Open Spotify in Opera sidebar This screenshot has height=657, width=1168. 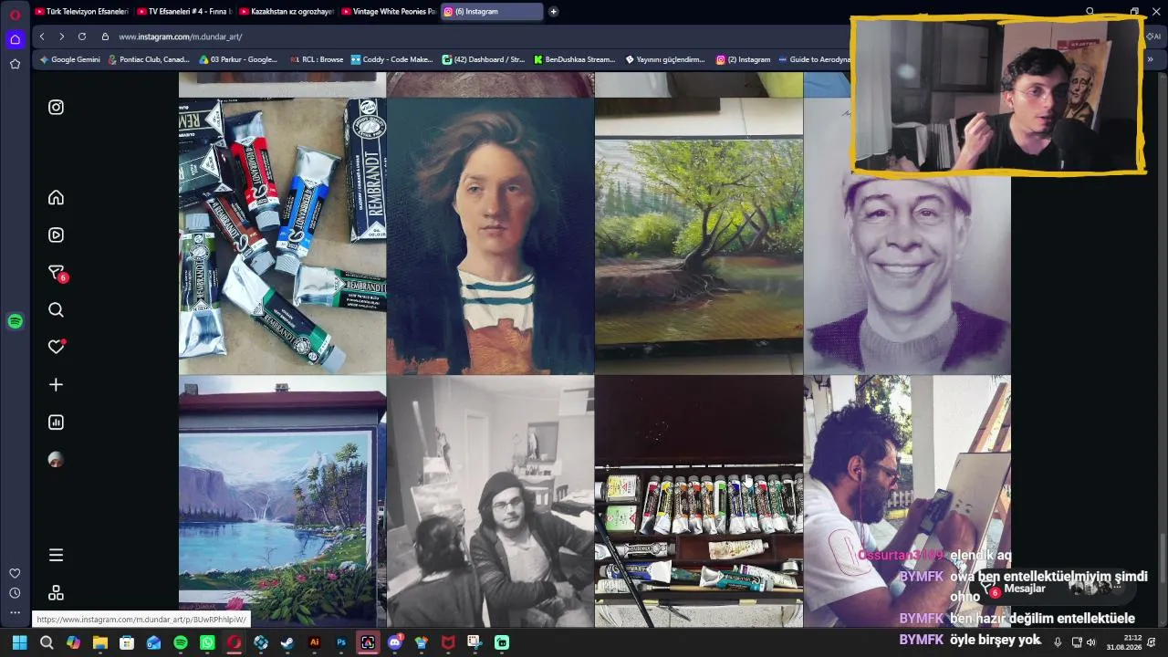[x=15, y=321]
